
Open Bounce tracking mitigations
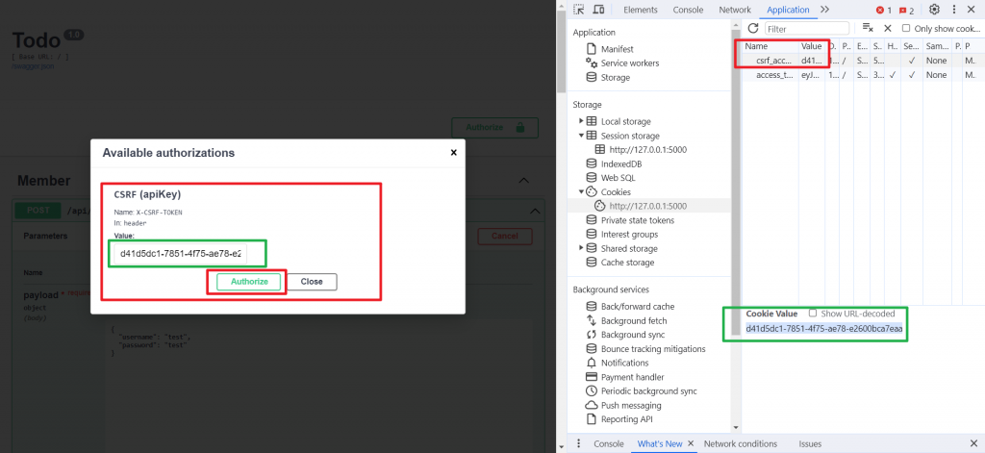652,349
